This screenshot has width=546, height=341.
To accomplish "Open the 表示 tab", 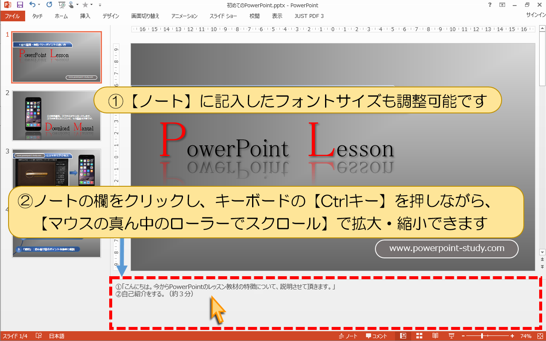I will tap(277, 16).
